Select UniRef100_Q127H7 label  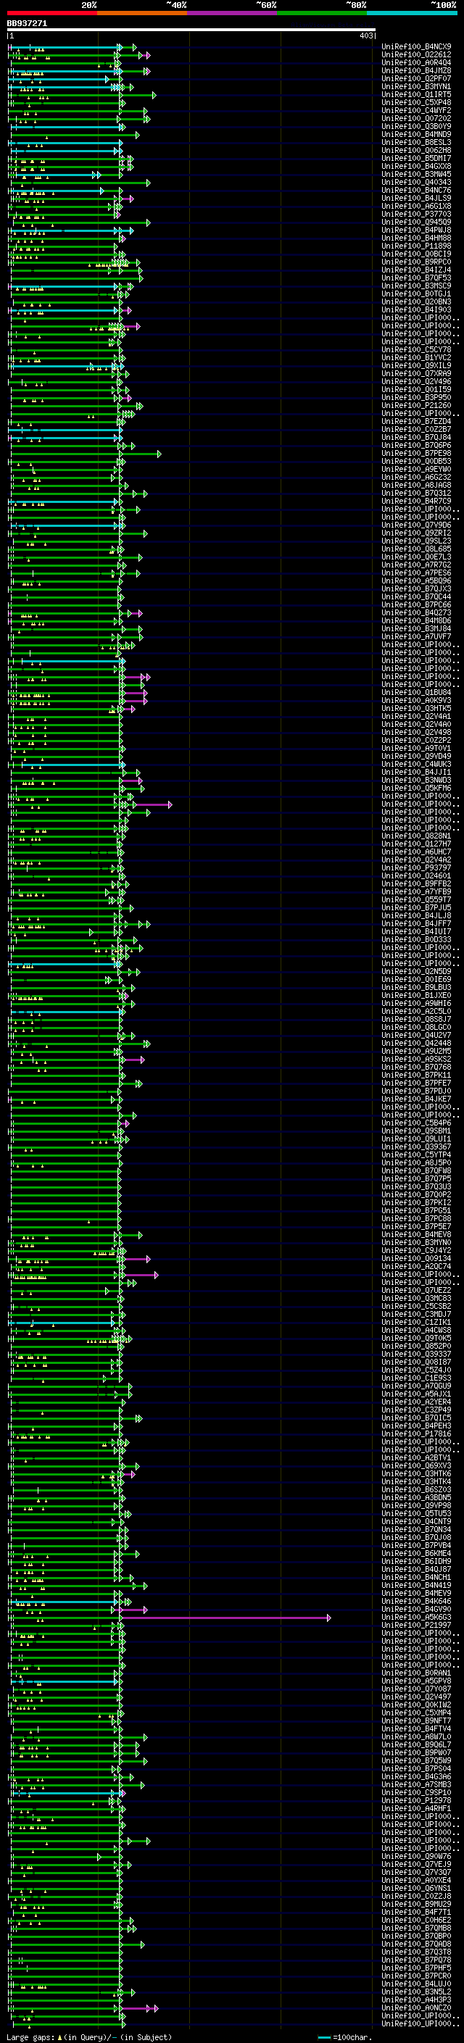416,844
